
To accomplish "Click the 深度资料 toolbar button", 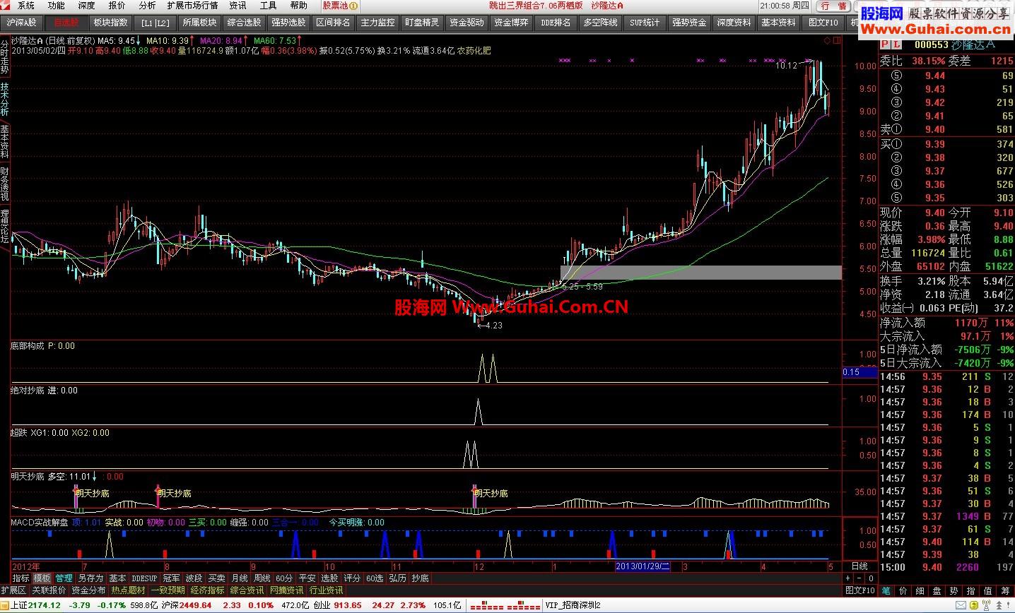I will 734,23.
